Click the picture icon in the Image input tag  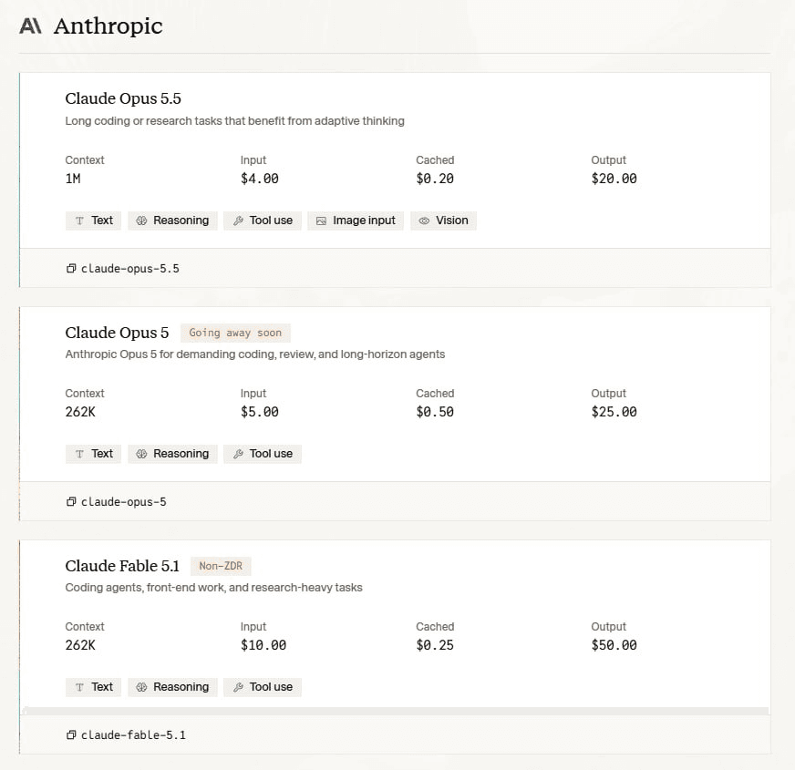[x=321, y=221]
